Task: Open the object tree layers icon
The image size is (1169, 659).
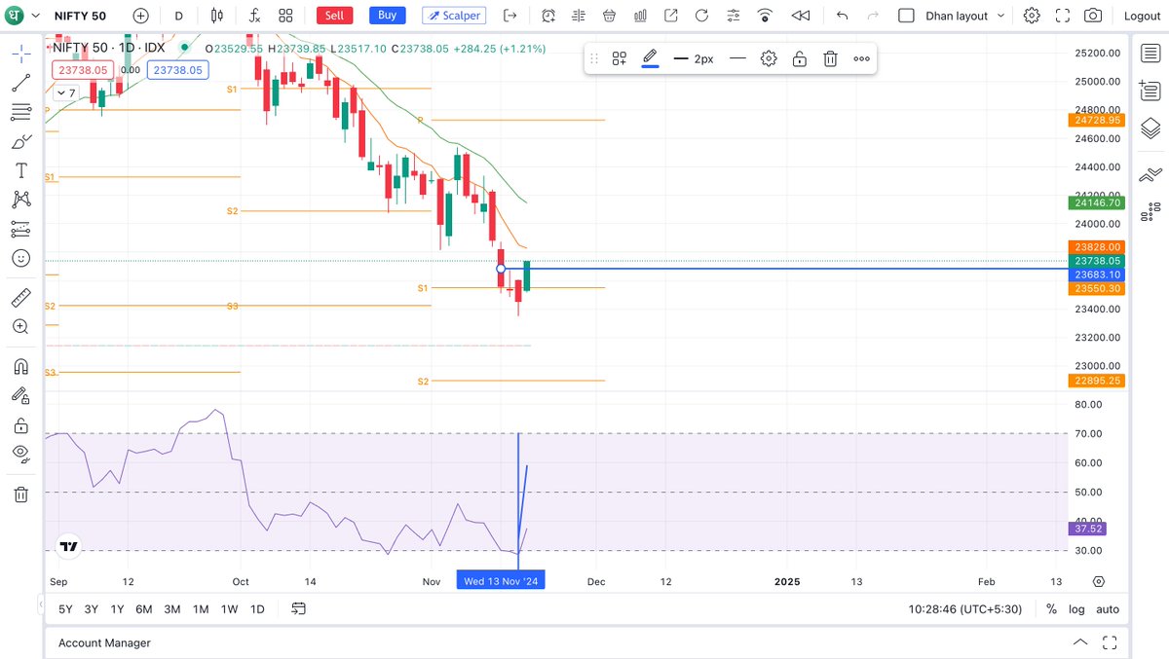Action: pos(1150,128)
